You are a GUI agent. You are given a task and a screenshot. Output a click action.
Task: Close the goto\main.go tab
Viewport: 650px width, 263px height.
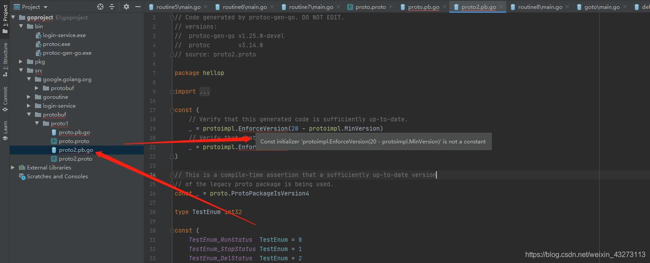tap(625, 7)
